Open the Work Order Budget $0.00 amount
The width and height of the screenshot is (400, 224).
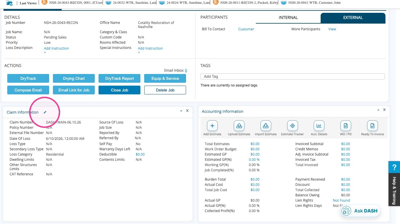(x=255, y=149)
